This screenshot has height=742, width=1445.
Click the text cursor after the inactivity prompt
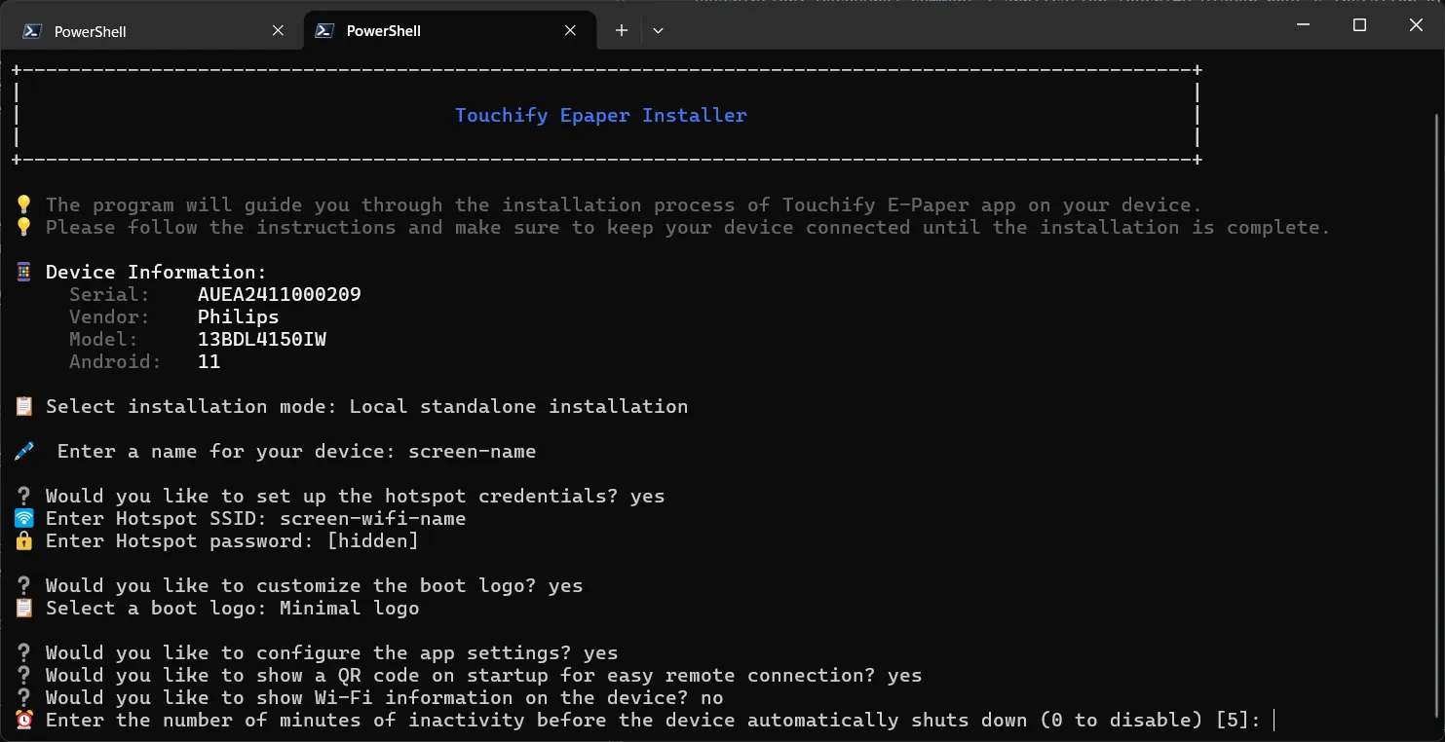tap(1274, 720)
